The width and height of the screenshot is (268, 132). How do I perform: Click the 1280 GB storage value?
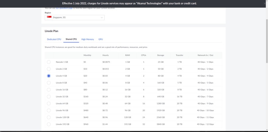[x=161, y=103]
